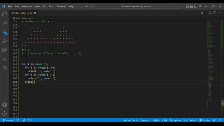
Task: Open the Edit menu
Action: (x=17, y=6)
